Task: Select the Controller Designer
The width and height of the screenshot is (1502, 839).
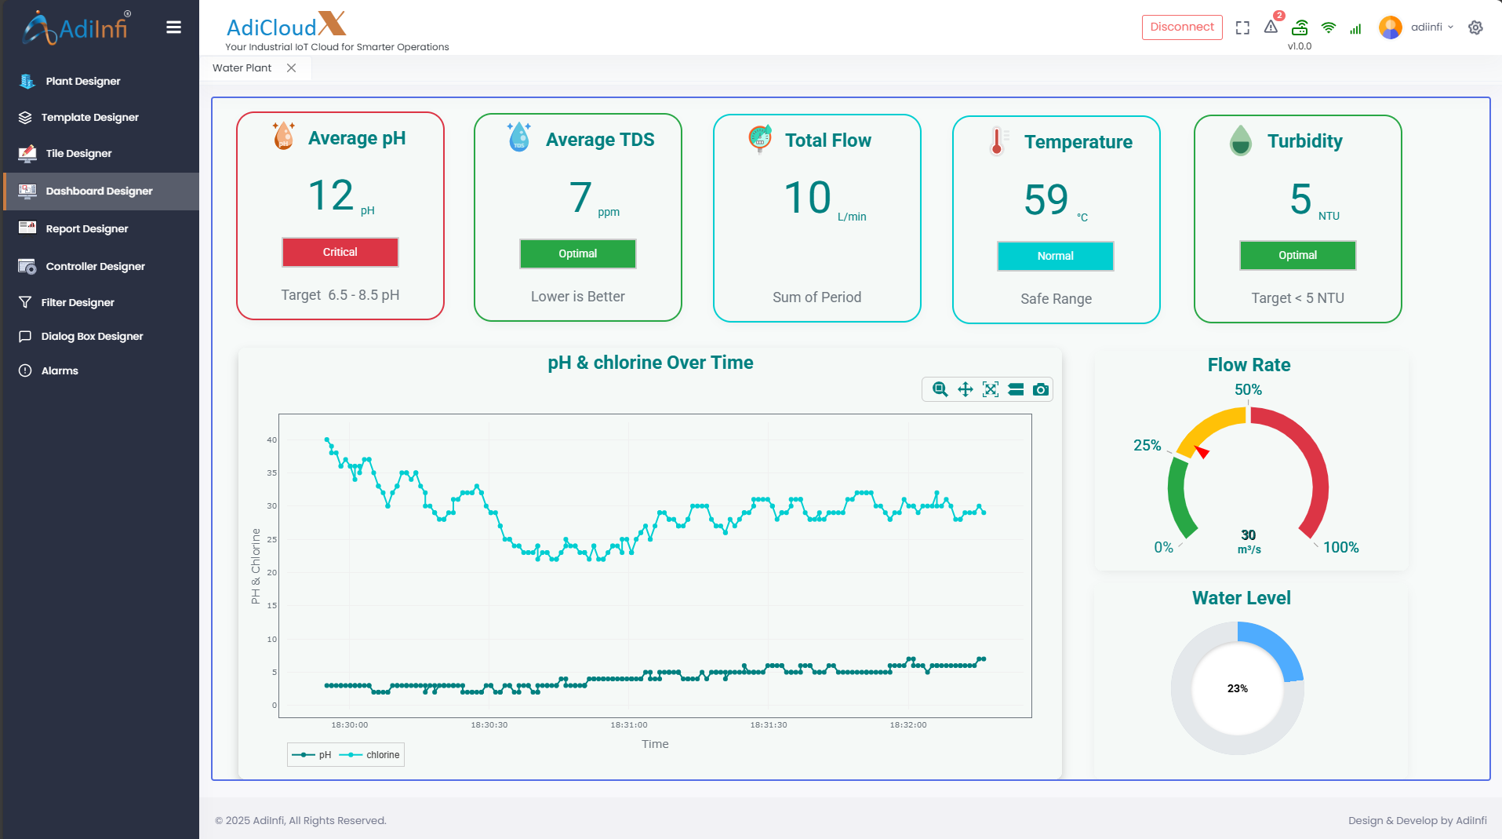Action: tap(93, 266)
